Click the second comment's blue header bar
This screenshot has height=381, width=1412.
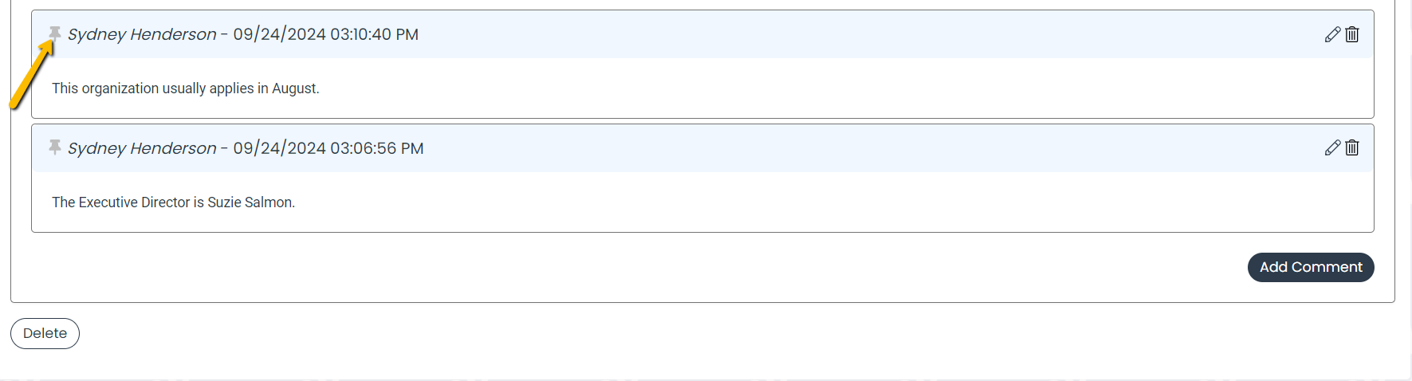click(x=702, y=148)
